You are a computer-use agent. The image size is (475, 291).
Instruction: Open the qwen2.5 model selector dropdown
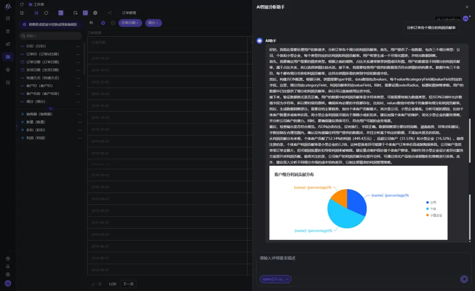[x=276, y=279]
